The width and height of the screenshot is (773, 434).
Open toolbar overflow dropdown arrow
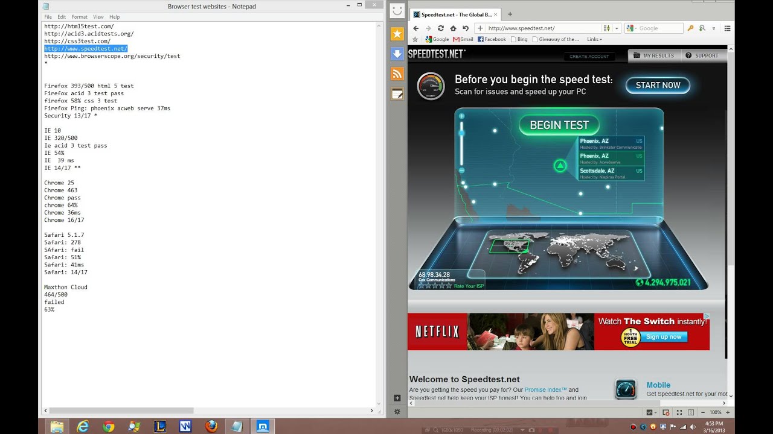tap(714, 28)
